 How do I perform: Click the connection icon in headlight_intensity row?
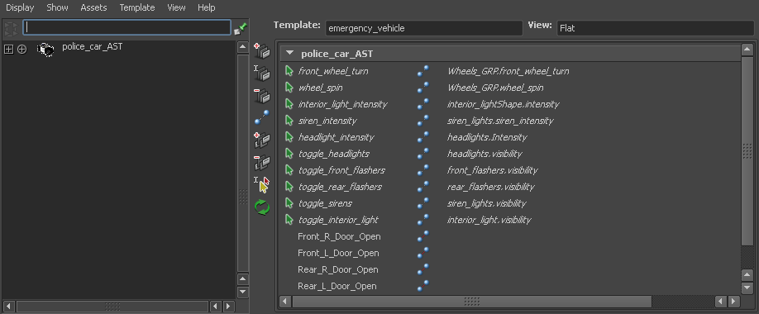[x=422, y=137]
